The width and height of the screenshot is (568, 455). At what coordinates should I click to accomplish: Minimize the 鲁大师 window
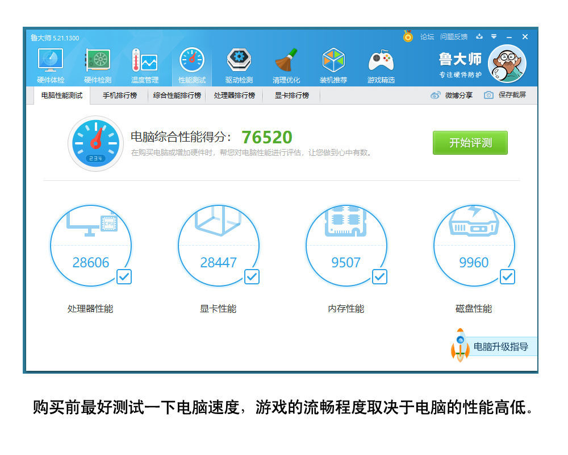pyautogui.click(x=509, y=37)
